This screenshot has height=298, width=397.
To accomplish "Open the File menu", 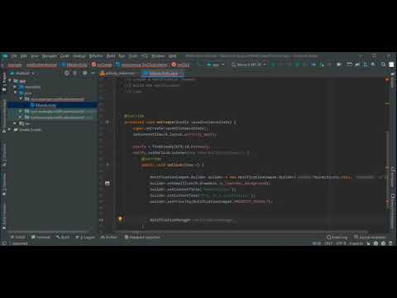I will point(14,56).
